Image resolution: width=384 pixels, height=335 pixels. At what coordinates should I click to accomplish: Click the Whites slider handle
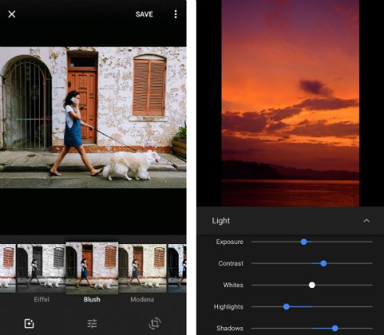point(312,285)
